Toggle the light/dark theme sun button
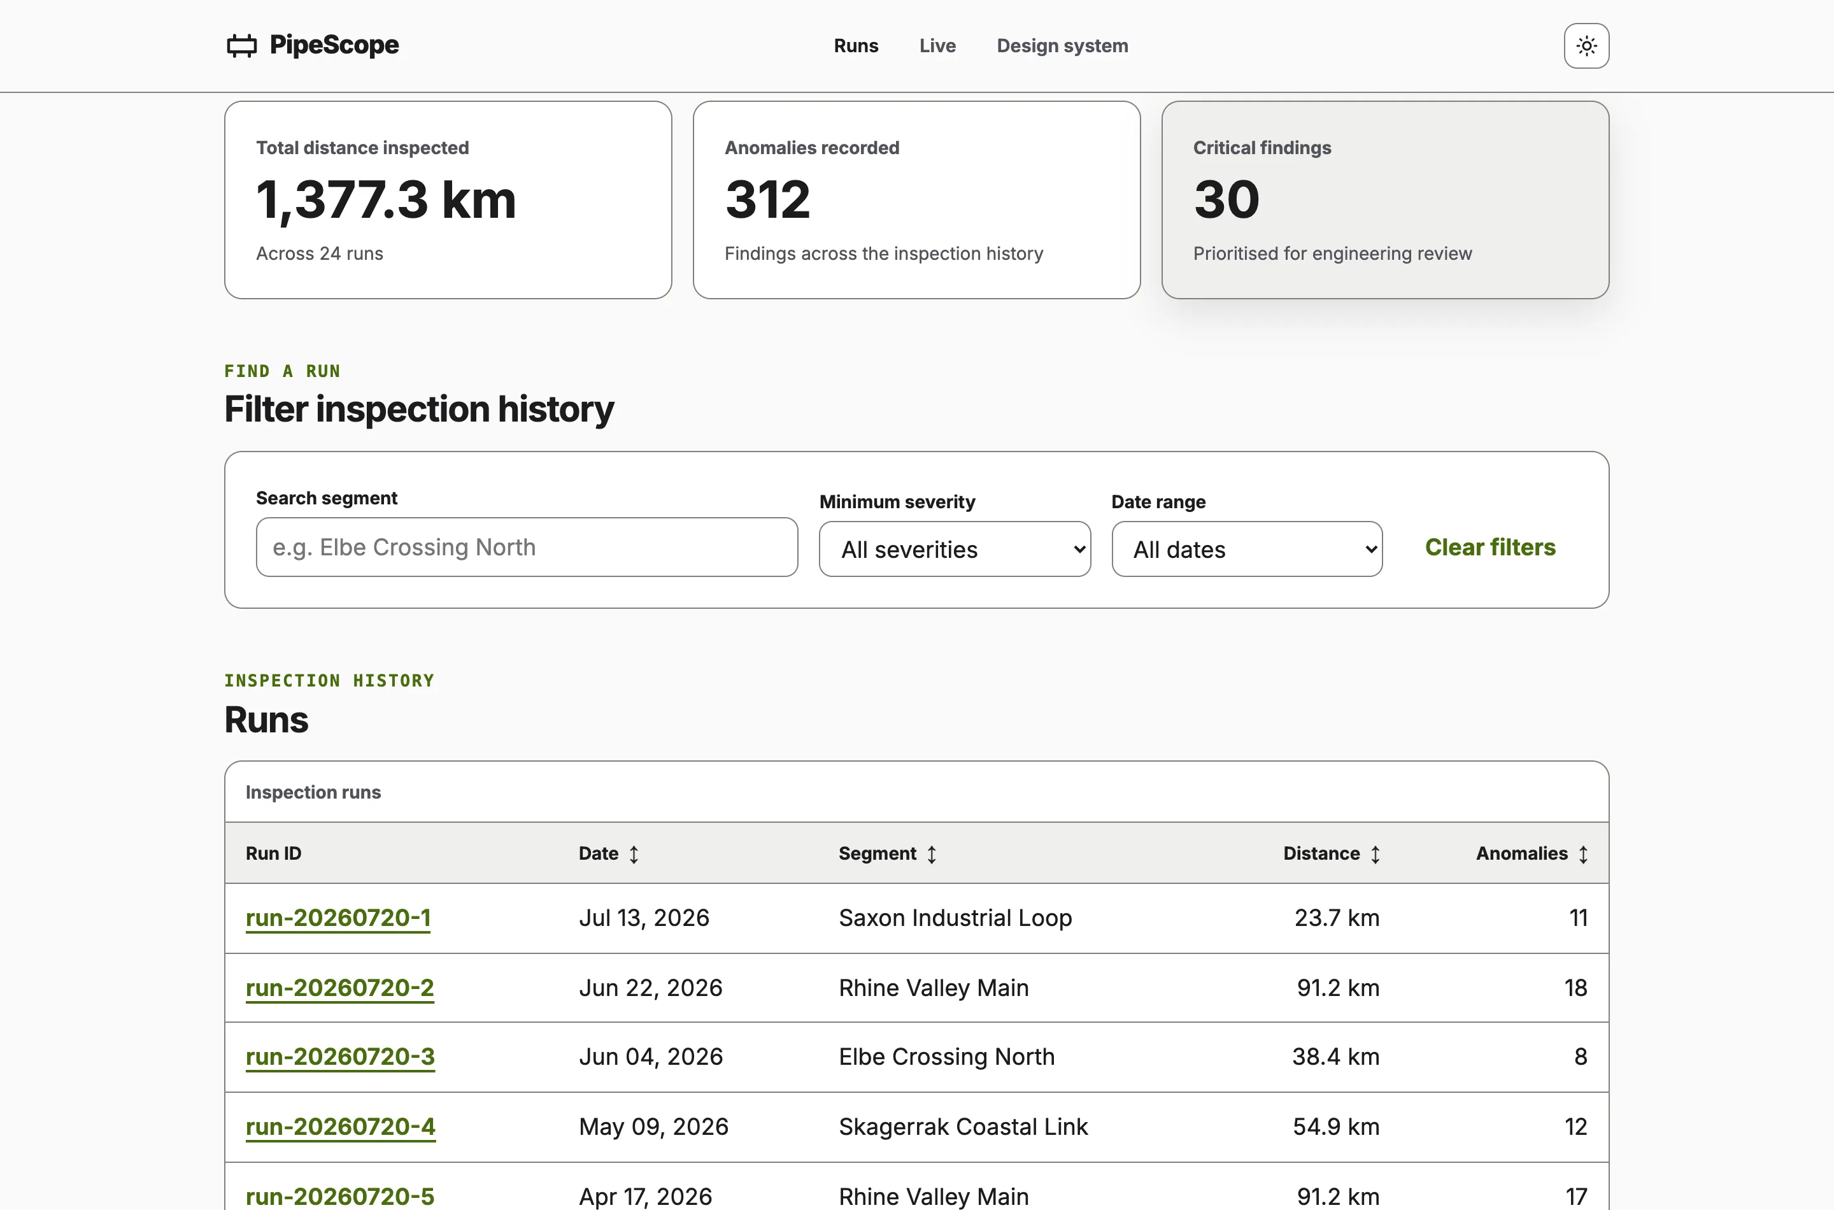This screenshot has height=1210, width=1834. coord(1586,45)
